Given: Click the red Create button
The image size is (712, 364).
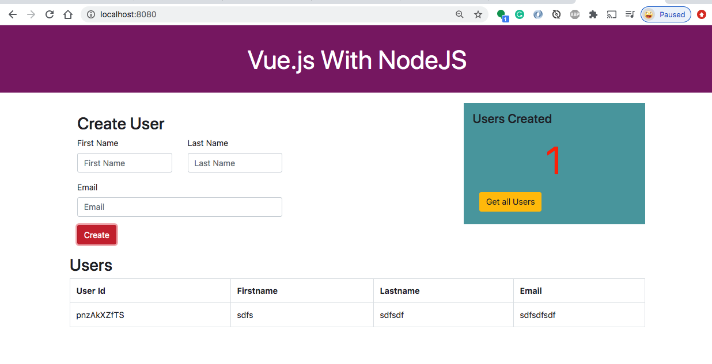Looking at the screenshot, I should [97, 235].
